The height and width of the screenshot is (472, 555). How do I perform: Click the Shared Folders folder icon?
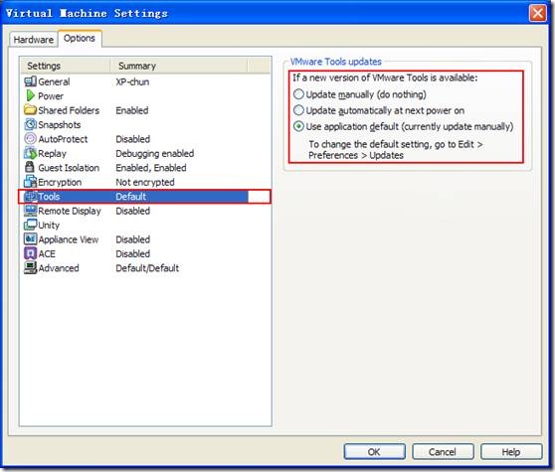click(30, 110)
